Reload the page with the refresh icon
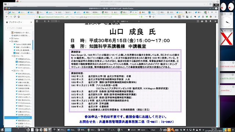Viewport: 235px width, 132px height. click(x=15, y=17)
